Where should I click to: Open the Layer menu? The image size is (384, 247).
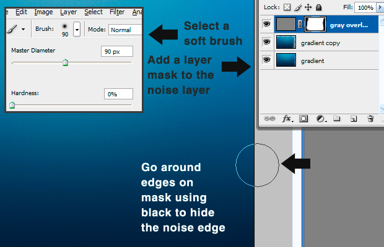click(x=69, y=12)
